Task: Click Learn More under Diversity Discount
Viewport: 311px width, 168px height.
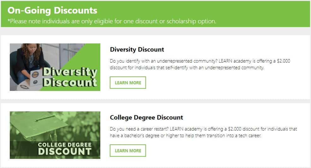Action: coord(128,82)
